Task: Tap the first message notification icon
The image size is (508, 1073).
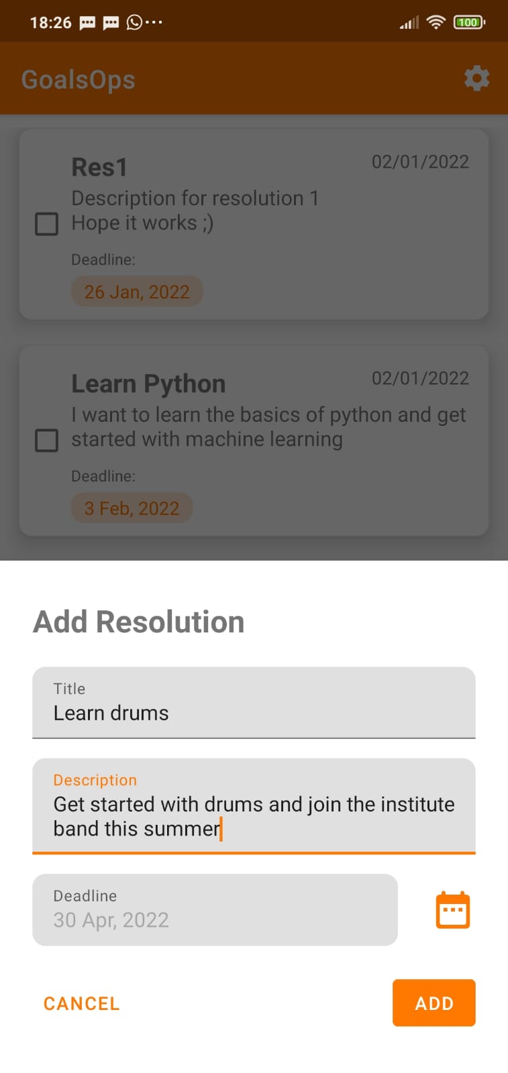Action: [87, 23]
